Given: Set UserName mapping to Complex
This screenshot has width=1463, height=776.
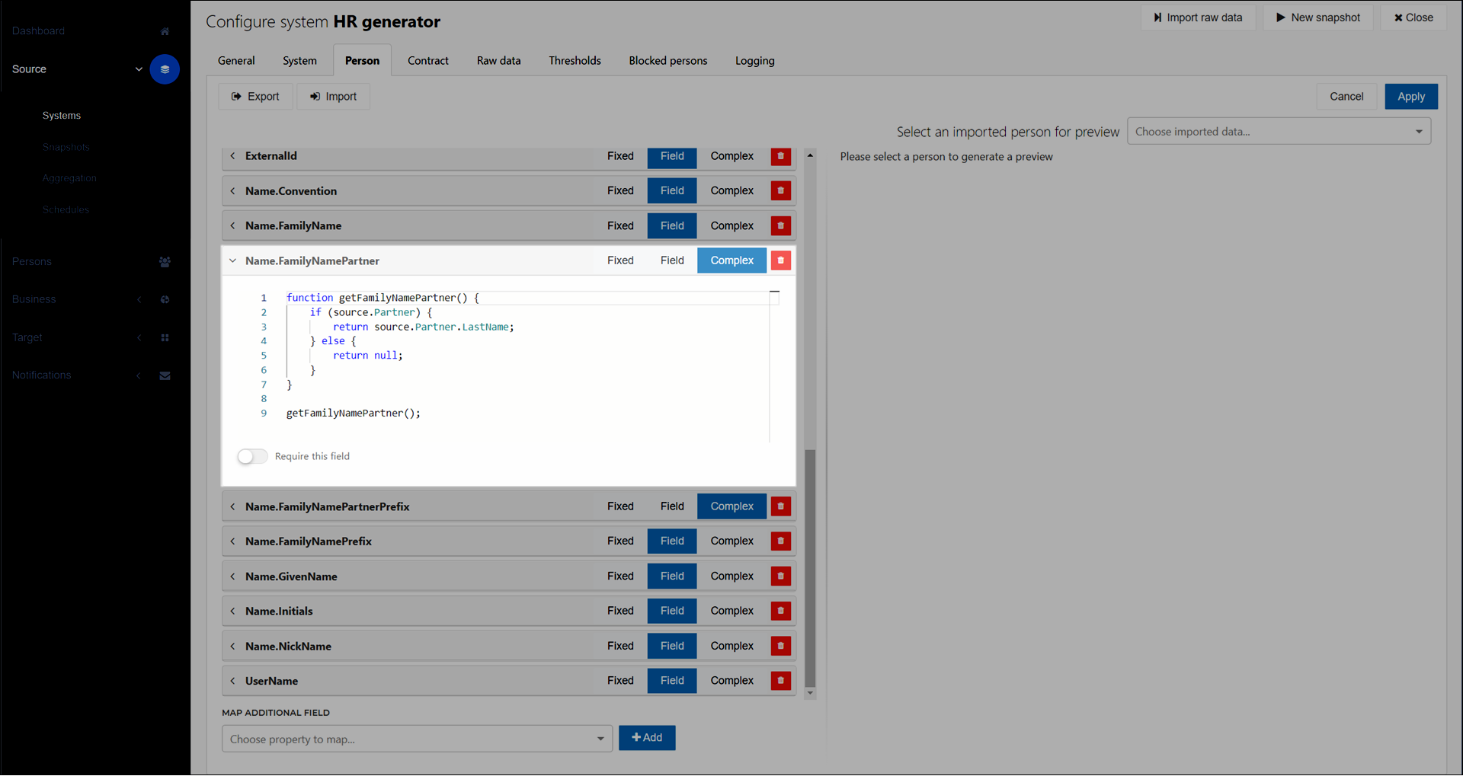Looking at the screenshot, I should point(731,681).
